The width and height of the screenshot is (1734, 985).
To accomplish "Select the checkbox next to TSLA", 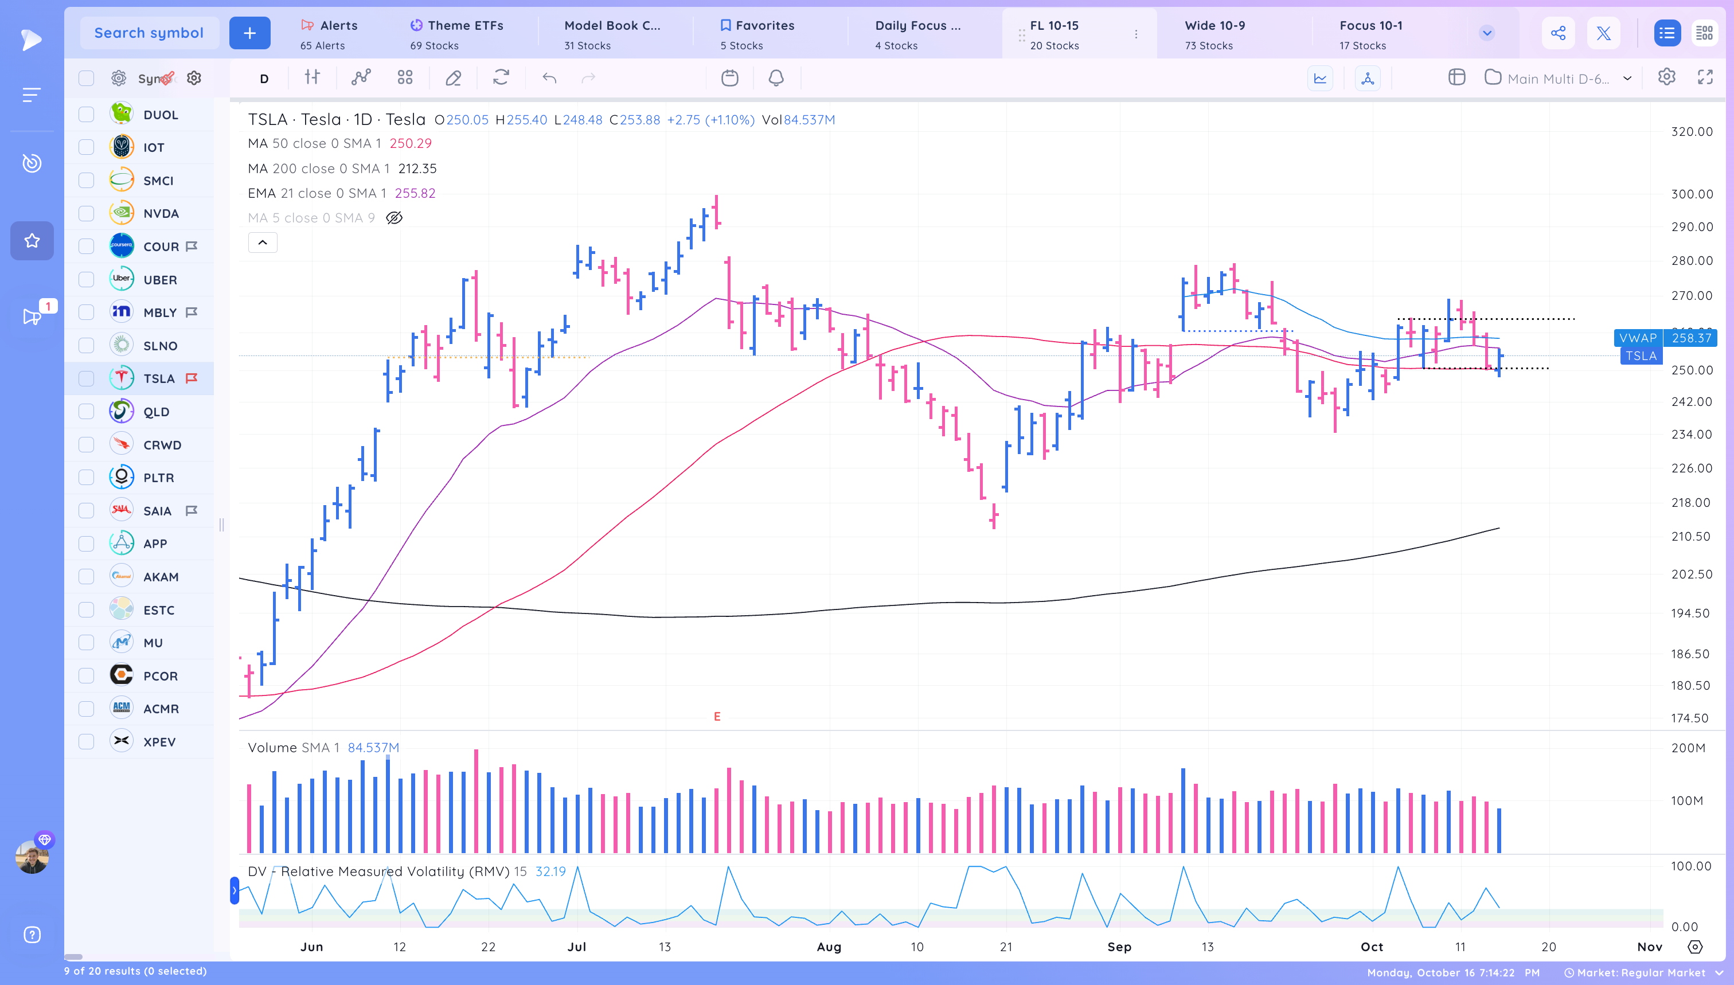I will [x=86, y=378].
